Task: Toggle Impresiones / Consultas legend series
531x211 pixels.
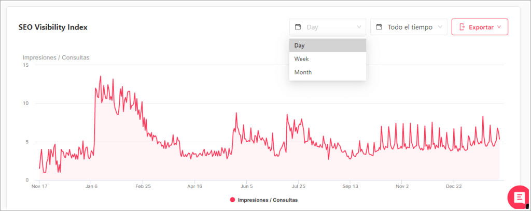Action: pyautogui.click(x=264, y=200)
